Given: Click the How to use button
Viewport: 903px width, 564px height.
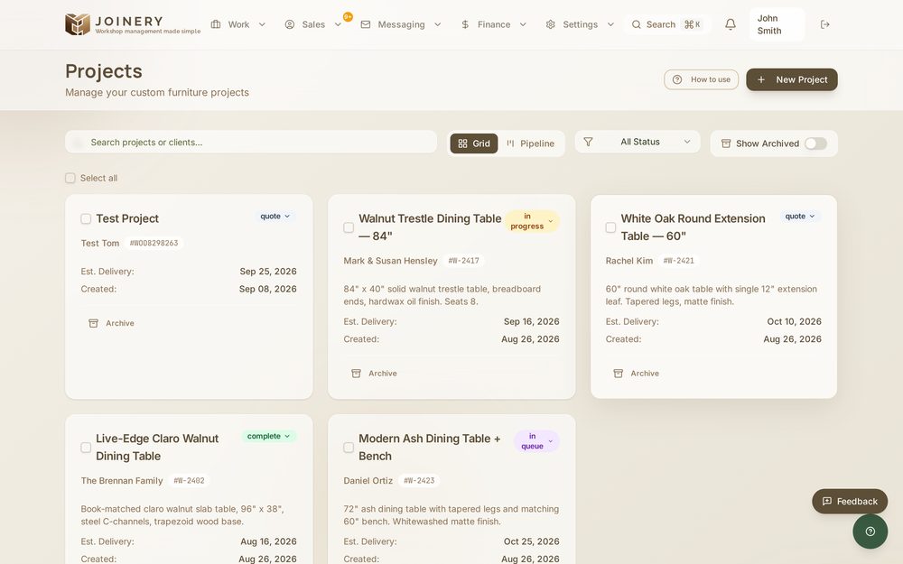Looking at the screenshot, I should [x=701, y=79].
